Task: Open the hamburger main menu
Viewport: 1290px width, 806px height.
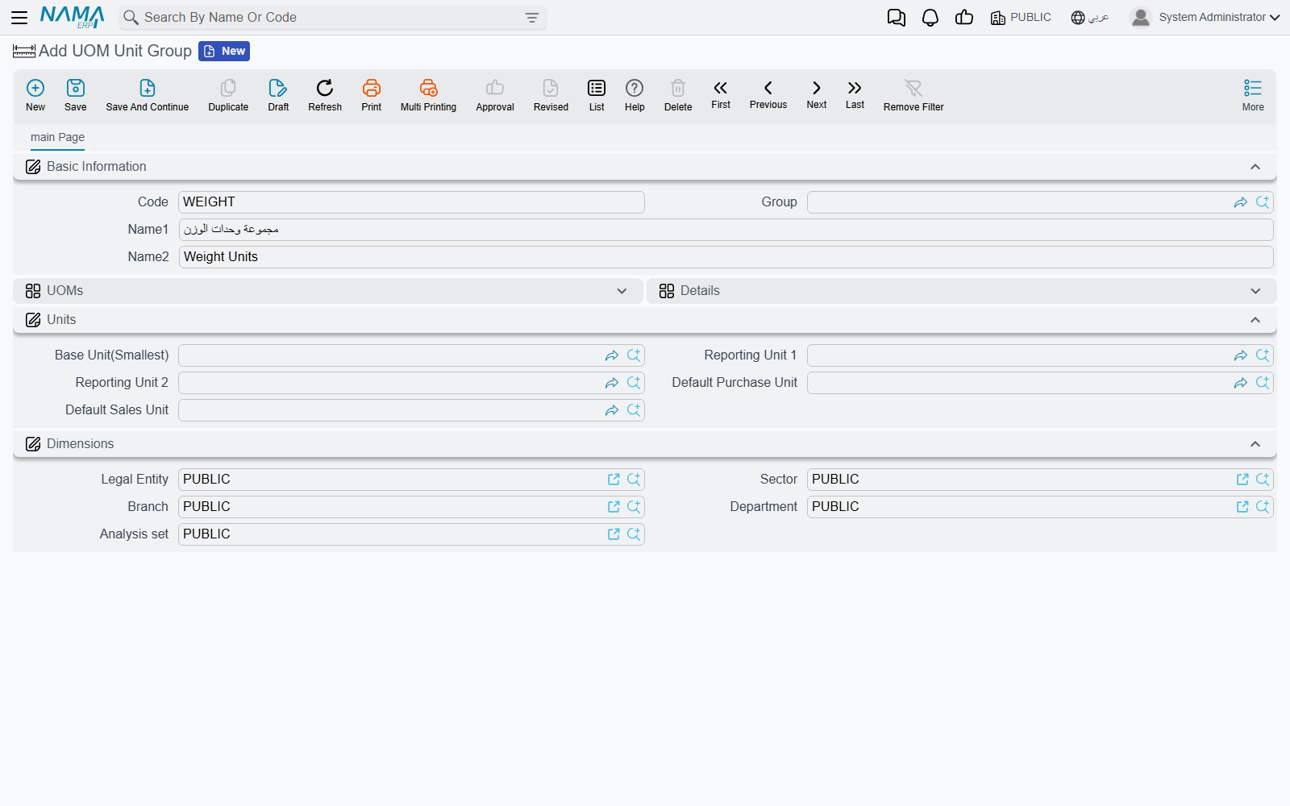Action: click(19, 18)
